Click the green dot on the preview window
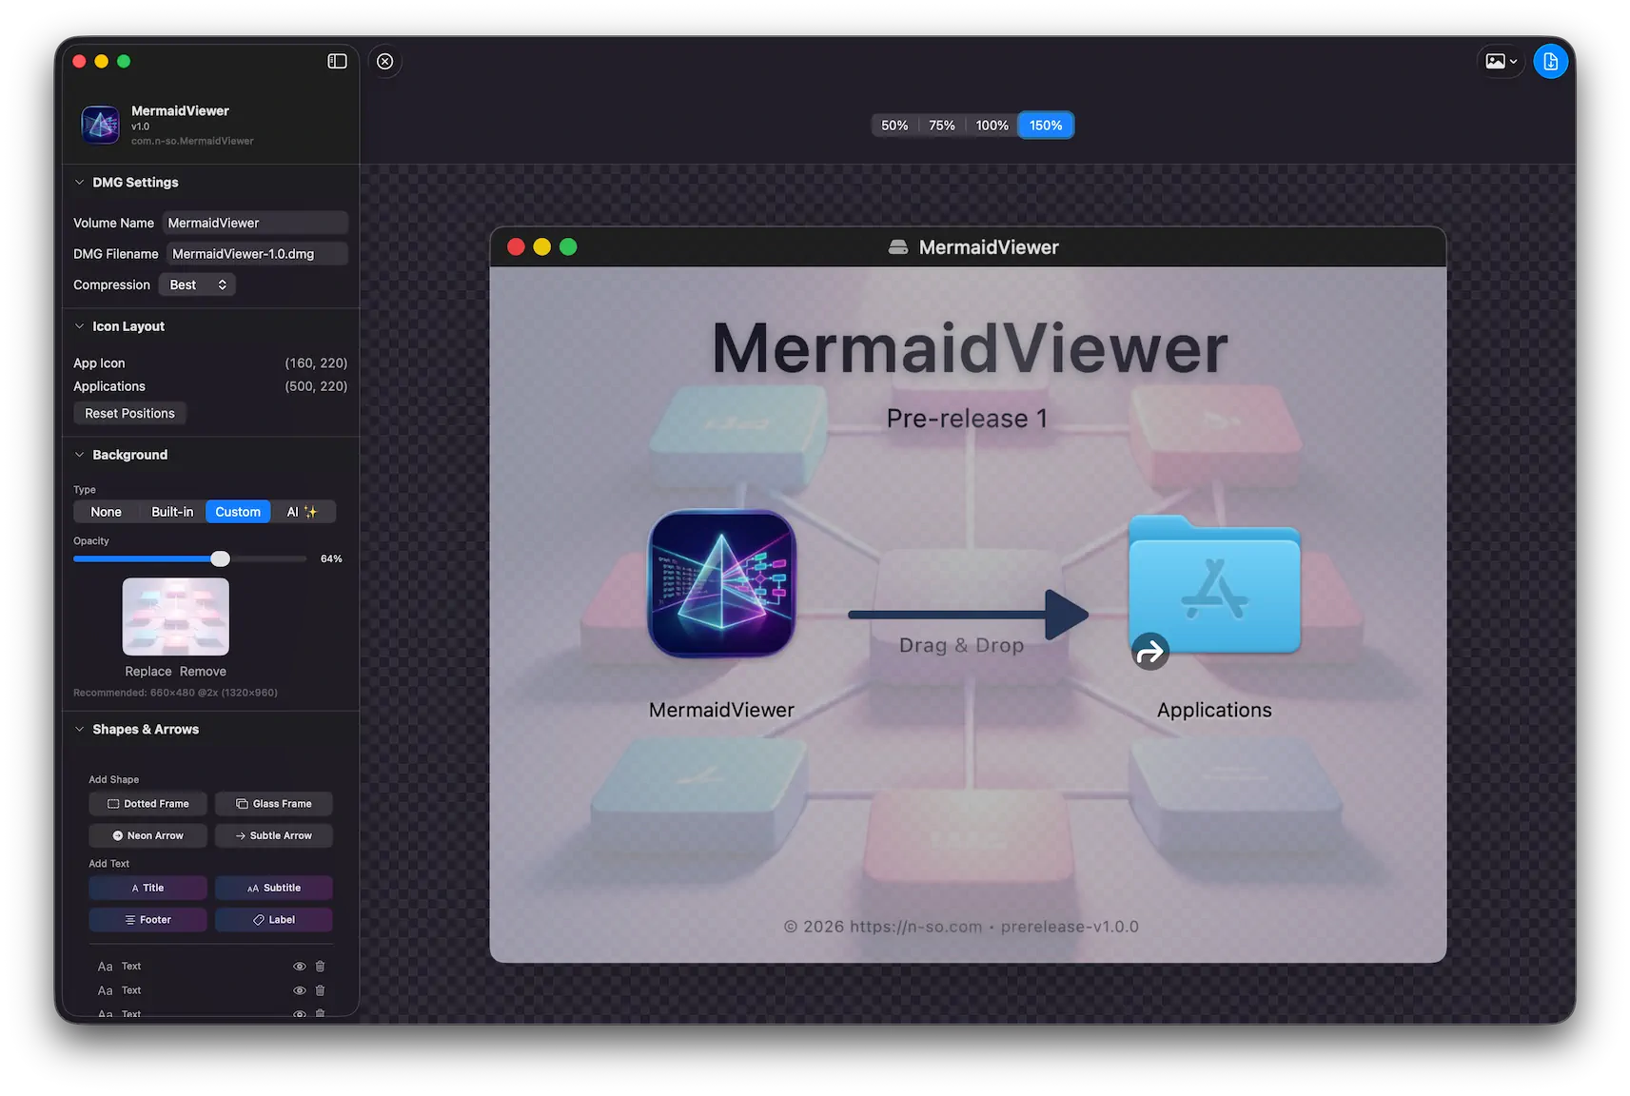Screen dimensions: 1630x1096 coord(568,247)
